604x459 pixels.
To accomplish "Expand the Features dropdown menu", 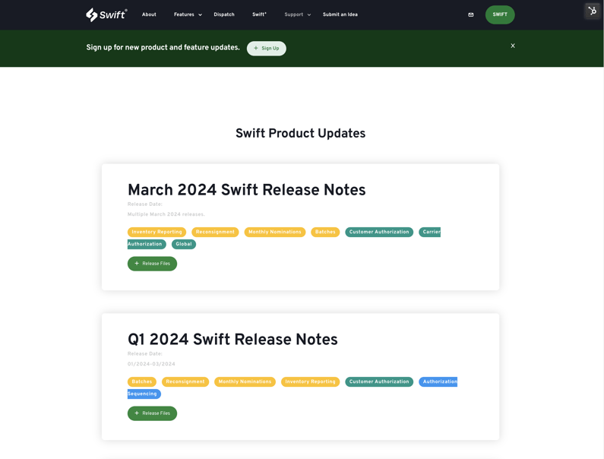I will (188, 14).
